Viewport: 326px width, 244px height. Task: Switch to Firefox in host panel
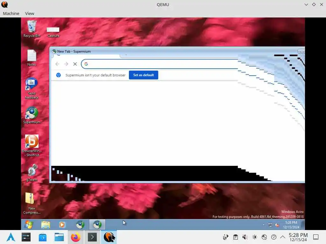pos(76,237)
